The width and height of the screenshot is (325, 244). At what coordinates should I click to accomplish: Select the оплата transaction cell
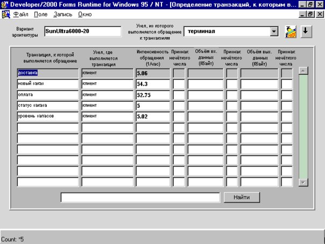point(48,95)
